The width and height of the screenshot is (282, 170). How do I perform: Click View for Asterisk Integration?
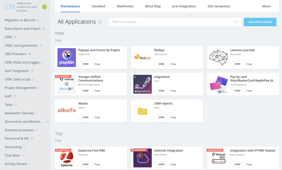[x=161, y=164]
